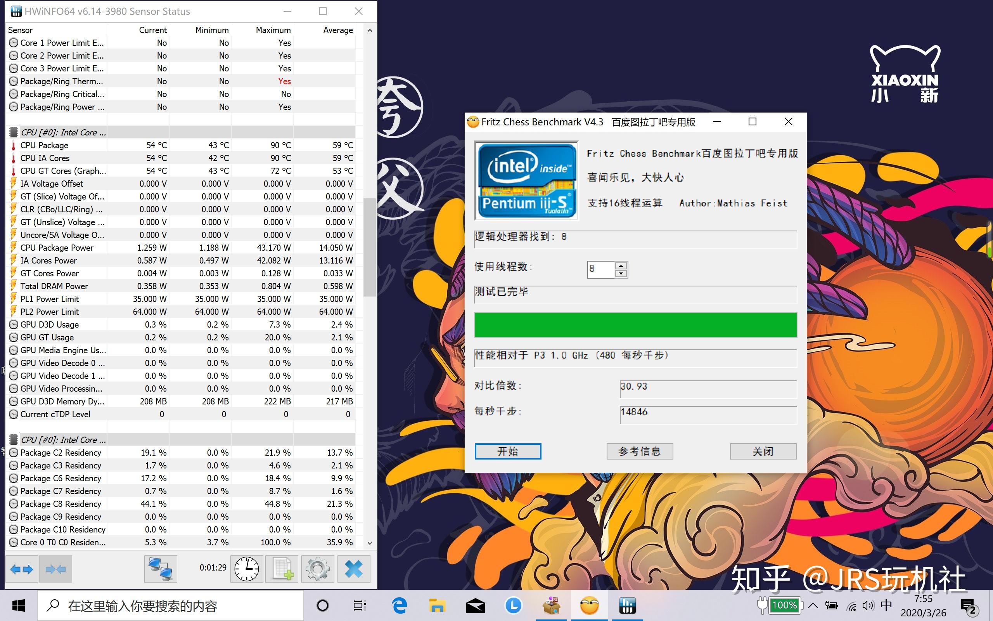Click the collapse arrows icon in HWiNFO toolbar
This screenshot has height=621, width=993.
pos(55,569)
